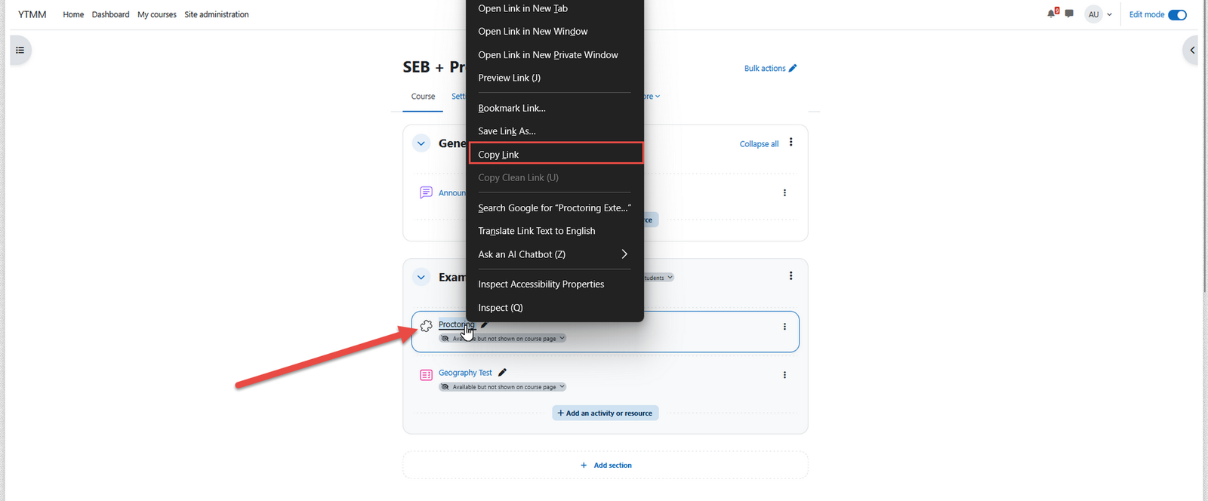This screenshot has width=1208, height=501.
Task: Click Add an activity or resource
Action: click(605, 413)
